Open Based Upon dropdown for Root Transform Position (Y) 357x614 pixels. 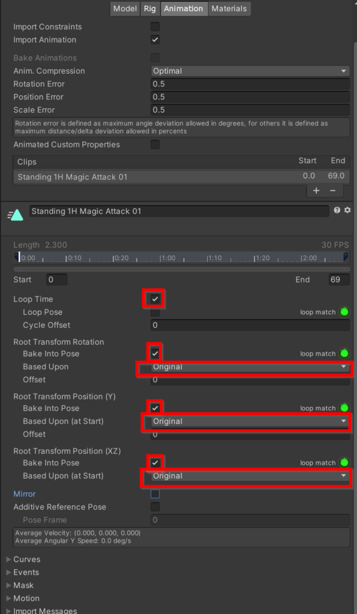coord(250,422)
